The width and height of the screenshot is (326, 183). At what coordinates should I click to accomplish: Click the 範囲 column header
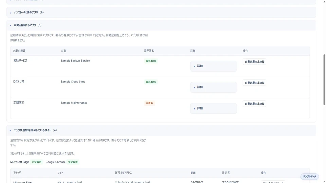coord(193,173)
